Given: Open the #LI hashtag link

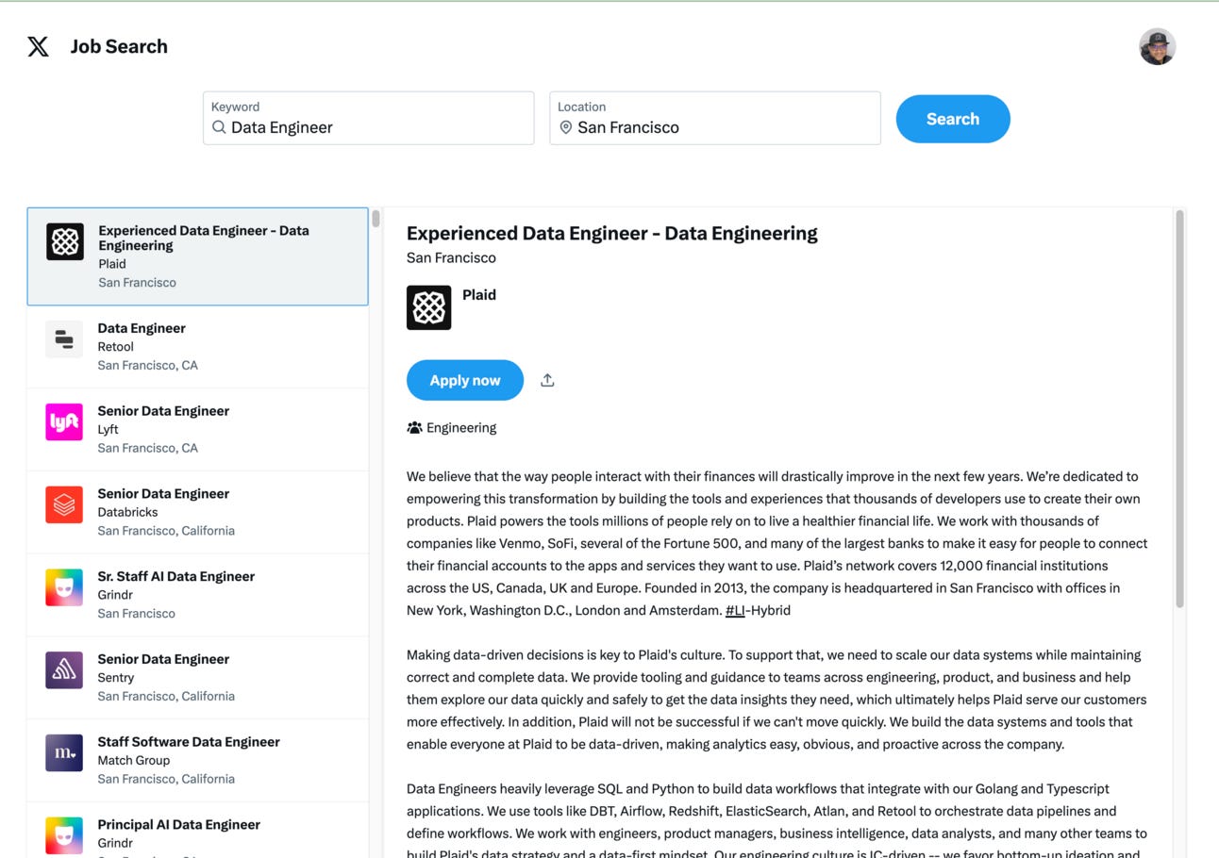Looking at the screenshot, I should [735, 610].
